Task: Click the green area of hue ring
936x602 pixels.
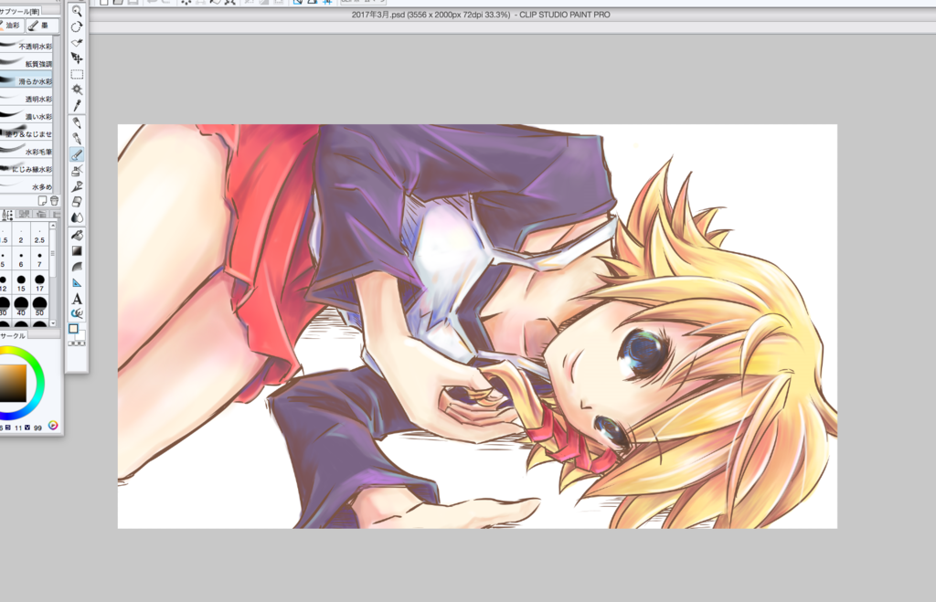Action: 37,365
